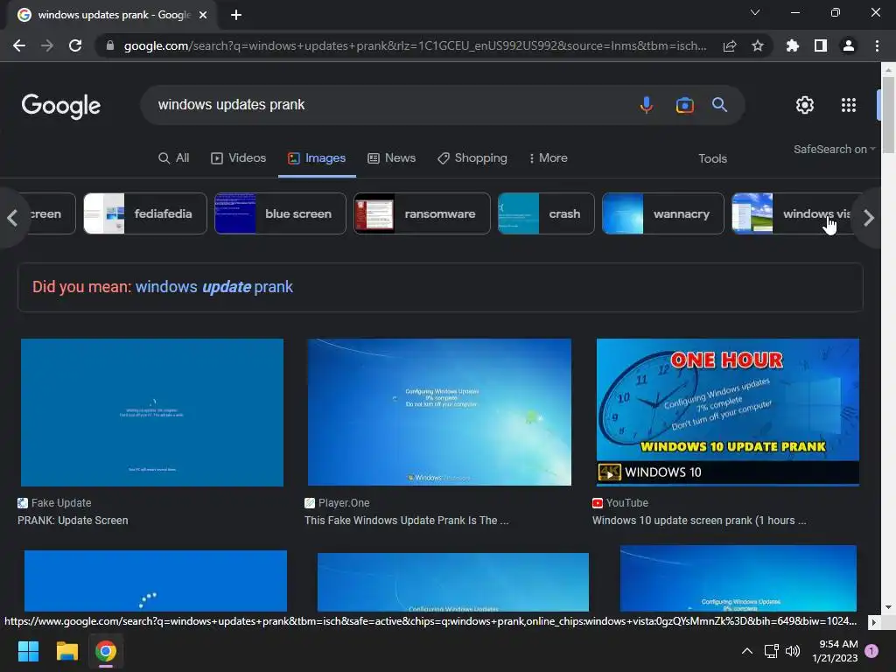
Task: Show hidden system tray icons
Action: click(747, 651)
